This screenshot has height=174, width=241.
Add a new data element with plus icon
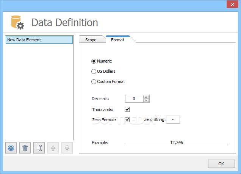[x=11, y=148]
